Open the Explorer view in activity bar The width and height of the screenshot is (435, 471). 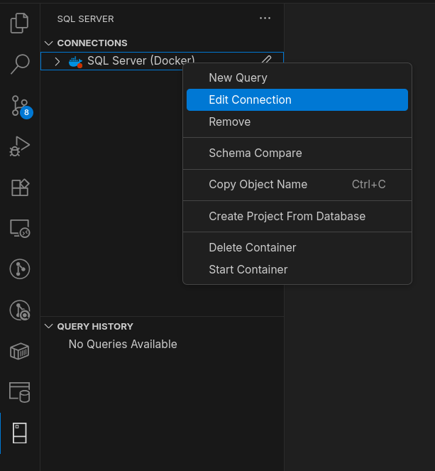(x=20, y=23)
